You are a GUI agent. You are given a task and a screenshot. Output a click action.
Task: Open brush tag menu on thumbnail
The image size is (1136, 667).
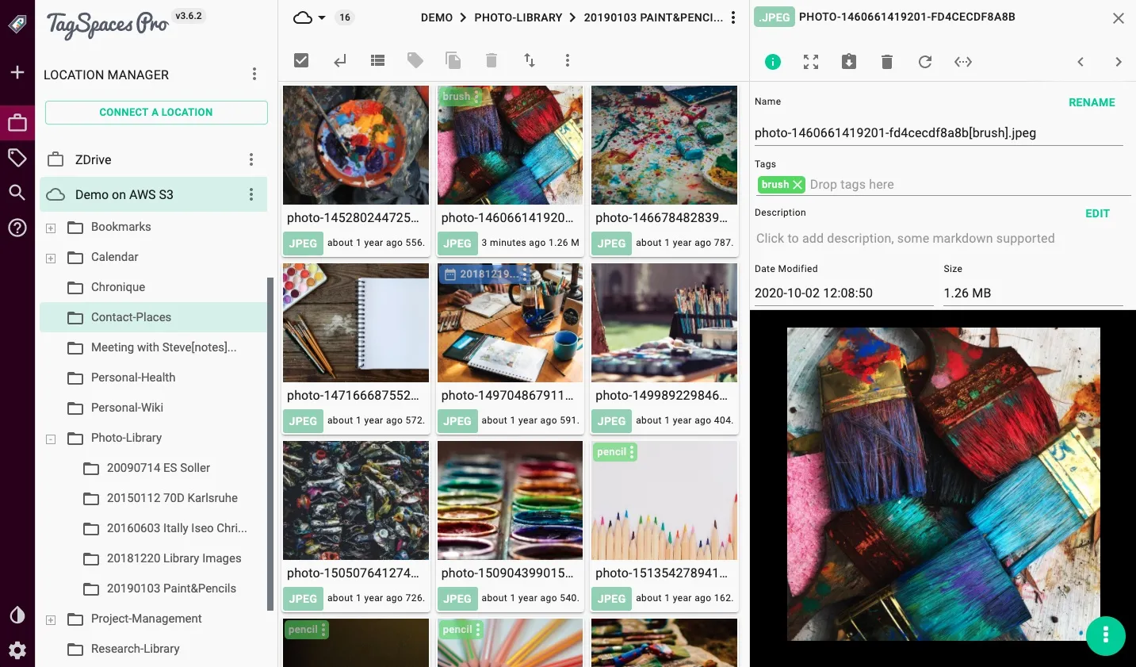476,97
